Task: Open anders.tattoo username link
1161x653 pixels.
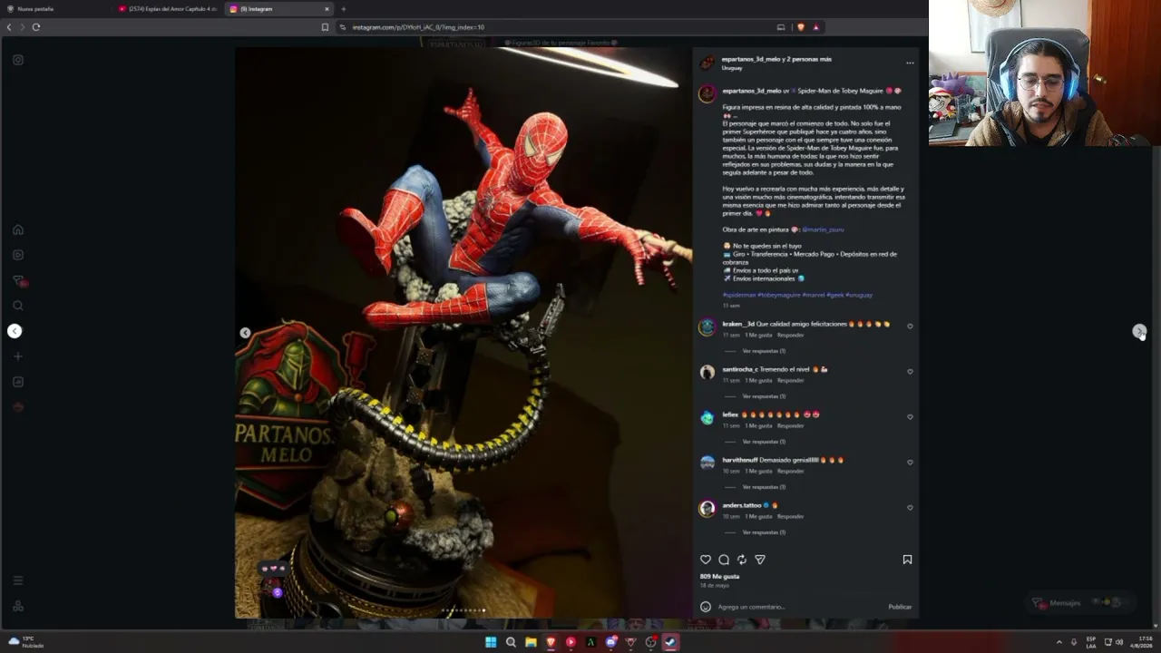Action: 742,505
